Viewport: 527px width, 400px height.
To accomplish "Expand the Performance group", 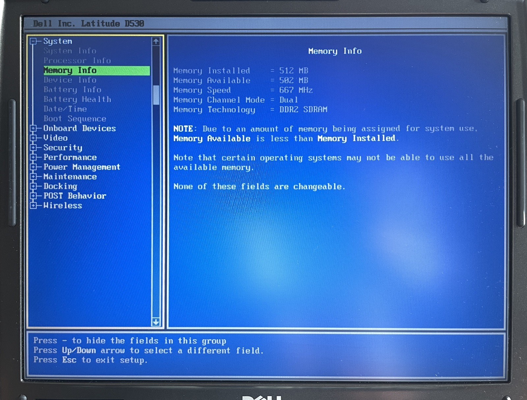I will 33,157.
